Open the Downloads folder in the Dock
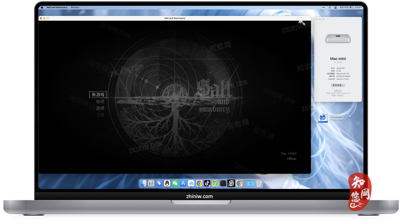 pos(250,183)
